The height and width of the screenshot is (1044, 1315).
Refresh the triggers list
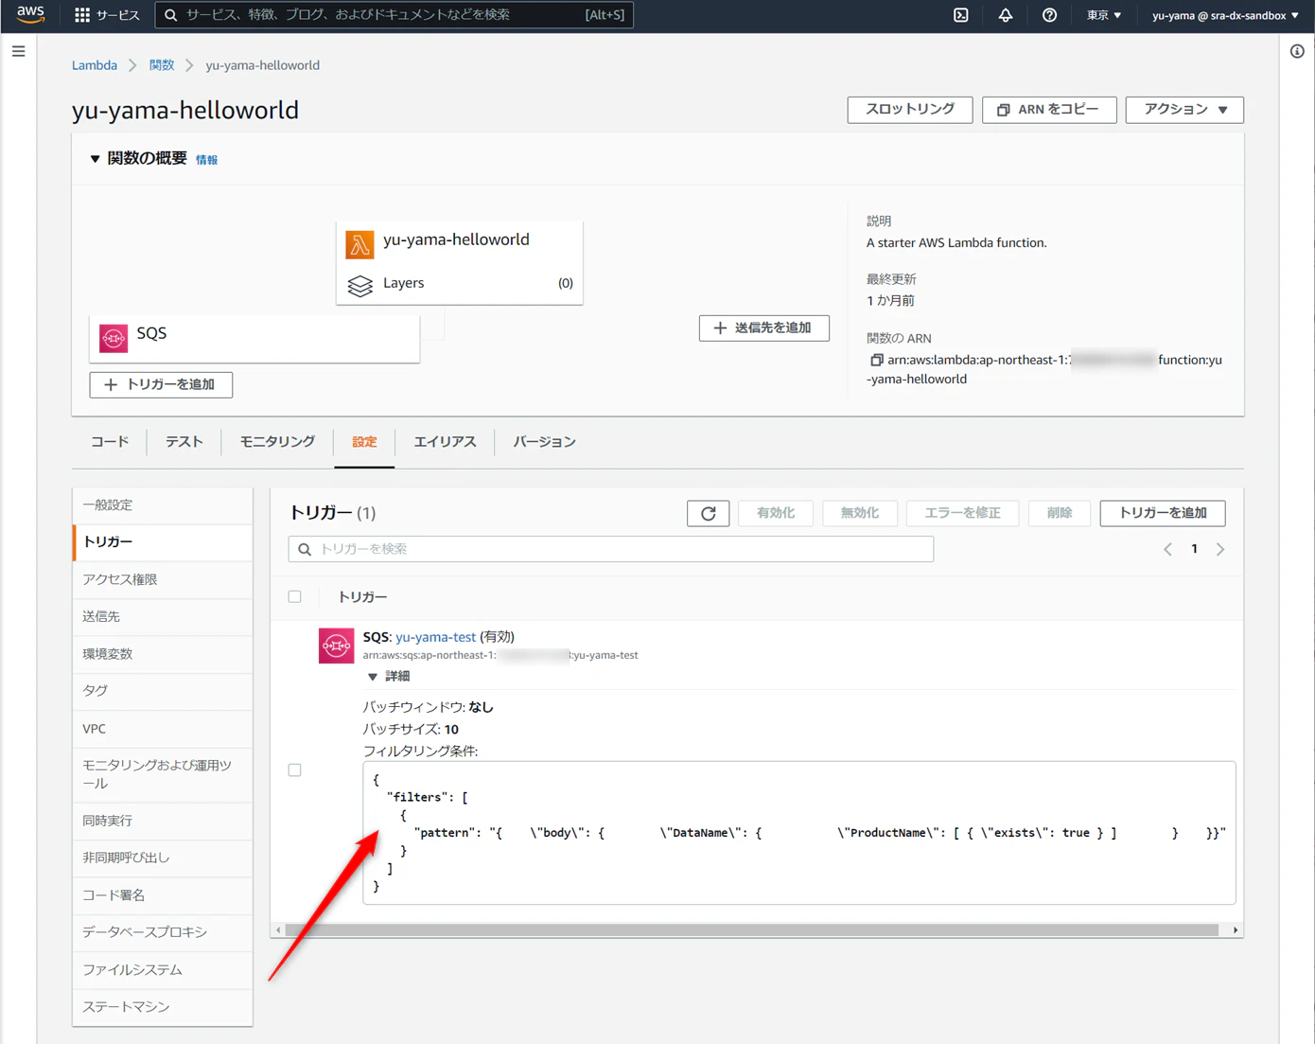click(709, 513)
